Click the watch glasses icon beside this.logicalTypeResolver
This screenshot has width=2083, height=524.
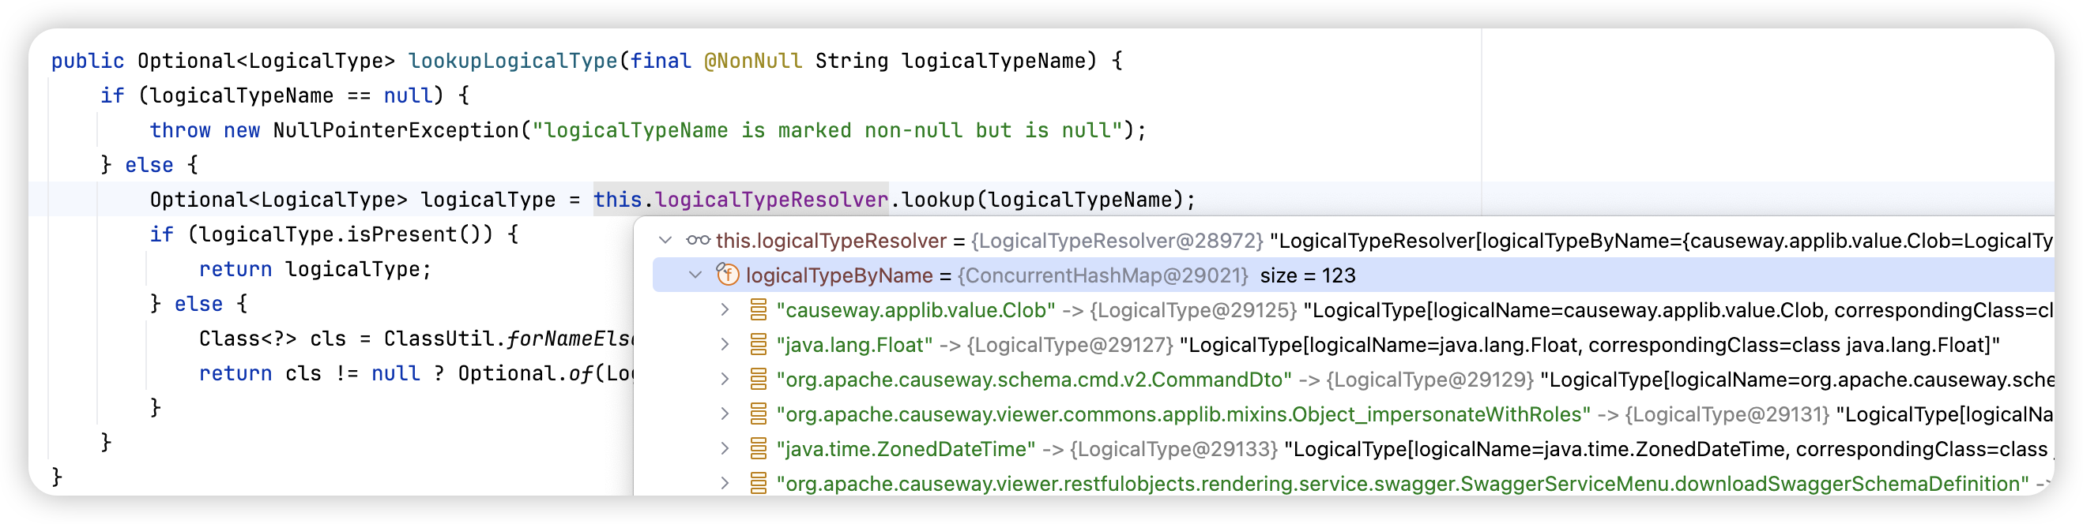pyautogui.click(x=698, y=241)
